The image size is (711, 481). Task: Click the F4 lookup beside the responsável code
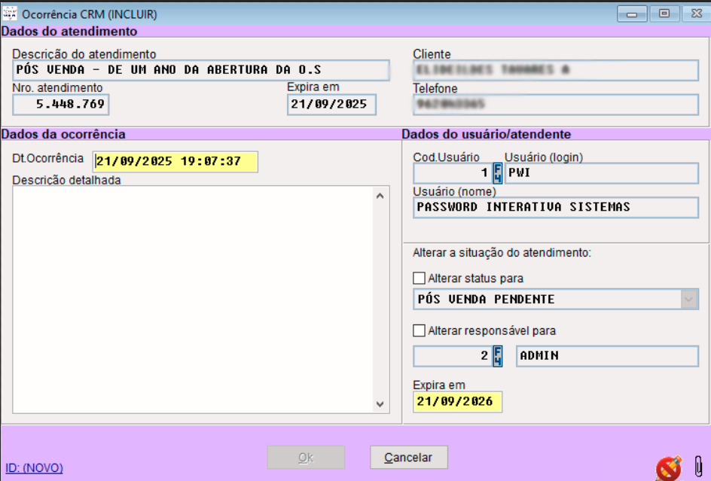[499, 357]
